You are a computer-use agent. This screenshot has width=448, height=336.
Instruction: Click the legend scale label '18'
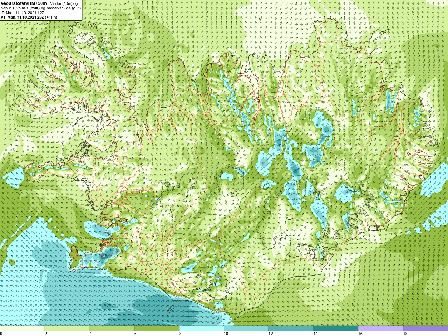[405, 334]
